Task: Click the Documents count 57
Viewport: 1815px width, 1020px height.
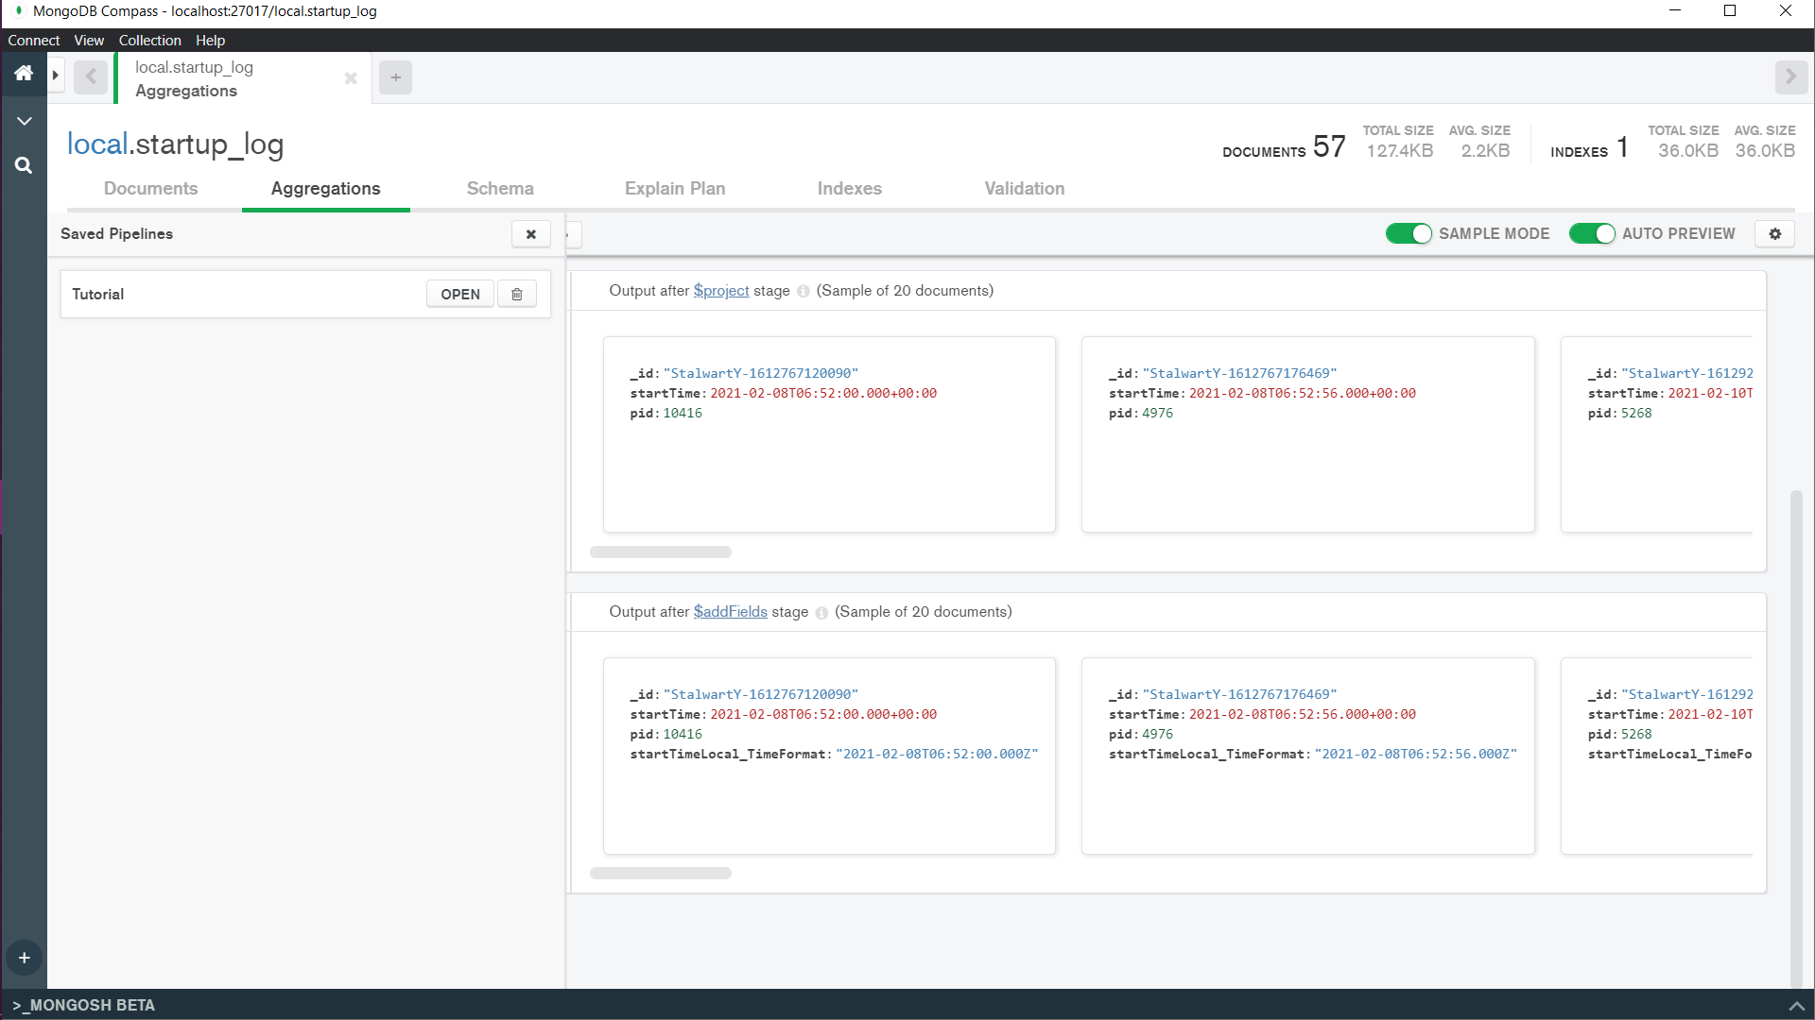Action: (1329, 146)
